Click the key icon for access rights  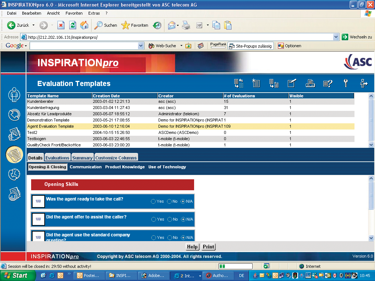[x=345, y=83]
